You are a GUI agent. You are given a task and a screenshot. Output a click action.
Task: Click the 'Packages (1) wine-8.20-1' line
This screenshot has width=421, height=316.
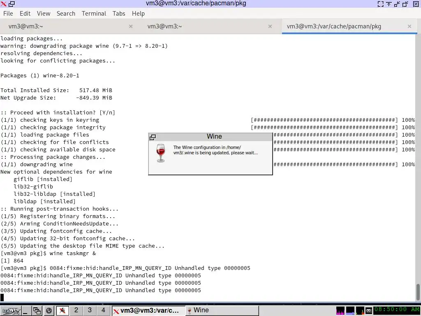(40, 76)
